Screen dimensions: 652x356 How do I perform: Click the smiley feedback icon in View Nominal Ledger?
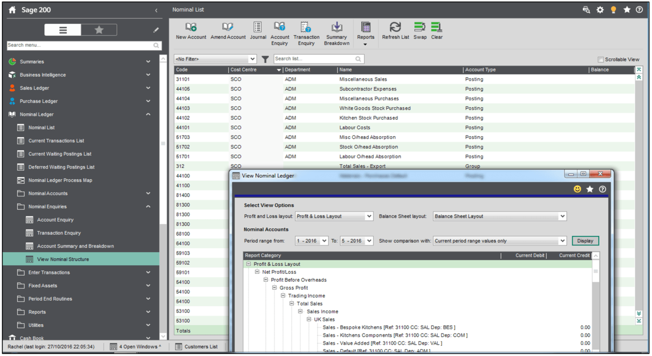(x=578, y=189)
